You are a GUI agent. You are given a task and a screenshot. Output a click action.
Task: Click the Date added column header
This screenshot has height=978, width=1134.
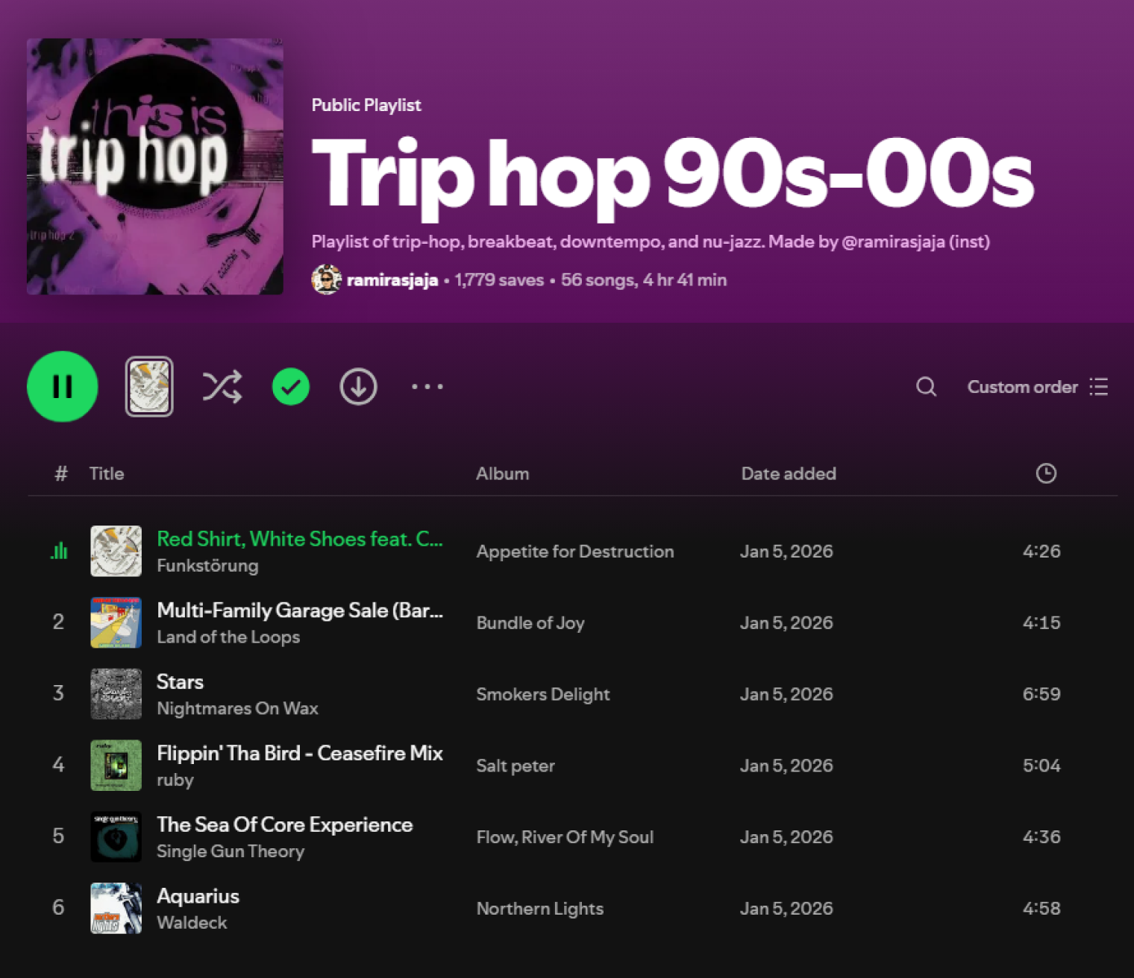coord(788,473)
